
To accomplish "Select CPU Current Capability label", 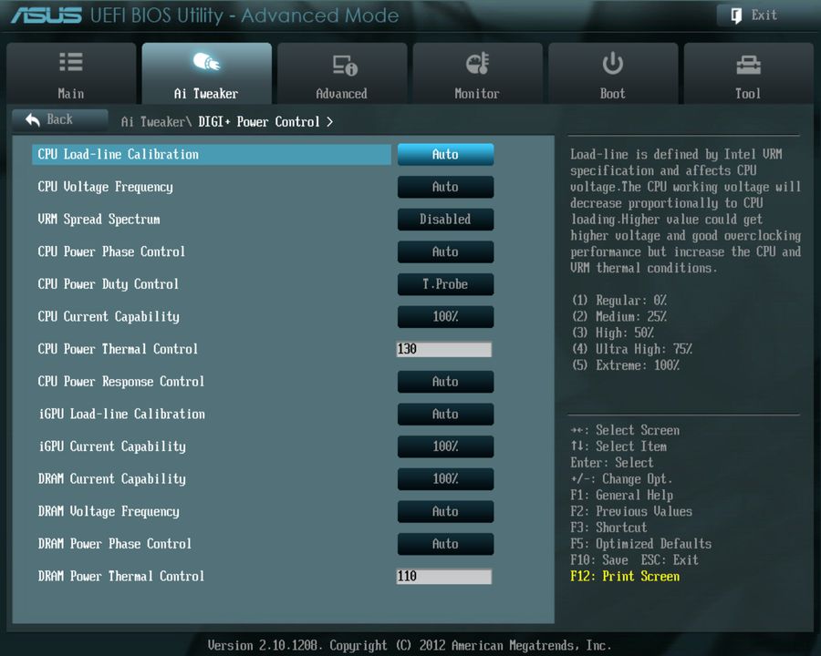I will pyautogui.click(x=109, y=316).
